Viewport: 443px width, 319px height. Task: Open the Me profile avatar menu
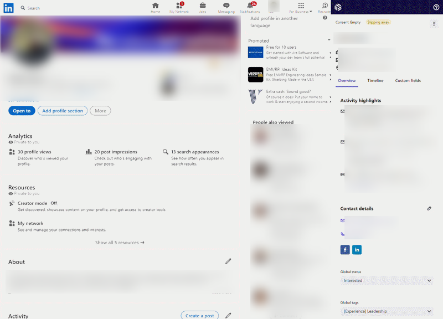pyautogui.click(x=273, y=6)
